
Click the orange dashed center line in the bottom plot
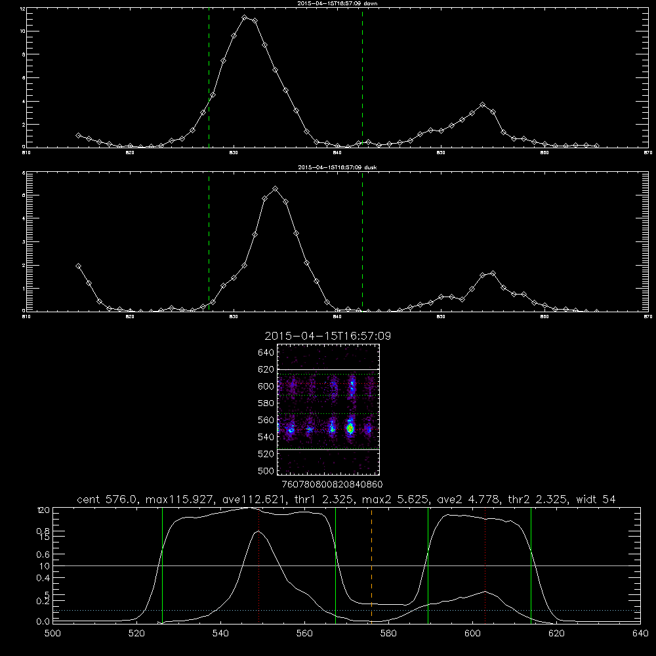click(x=371, y=565)
